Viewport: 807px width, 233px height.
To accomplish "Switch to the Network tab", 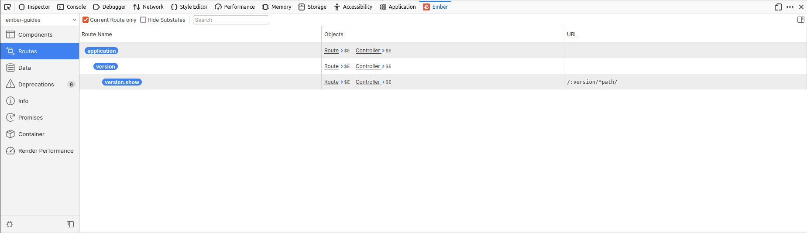I will [148, 7].
